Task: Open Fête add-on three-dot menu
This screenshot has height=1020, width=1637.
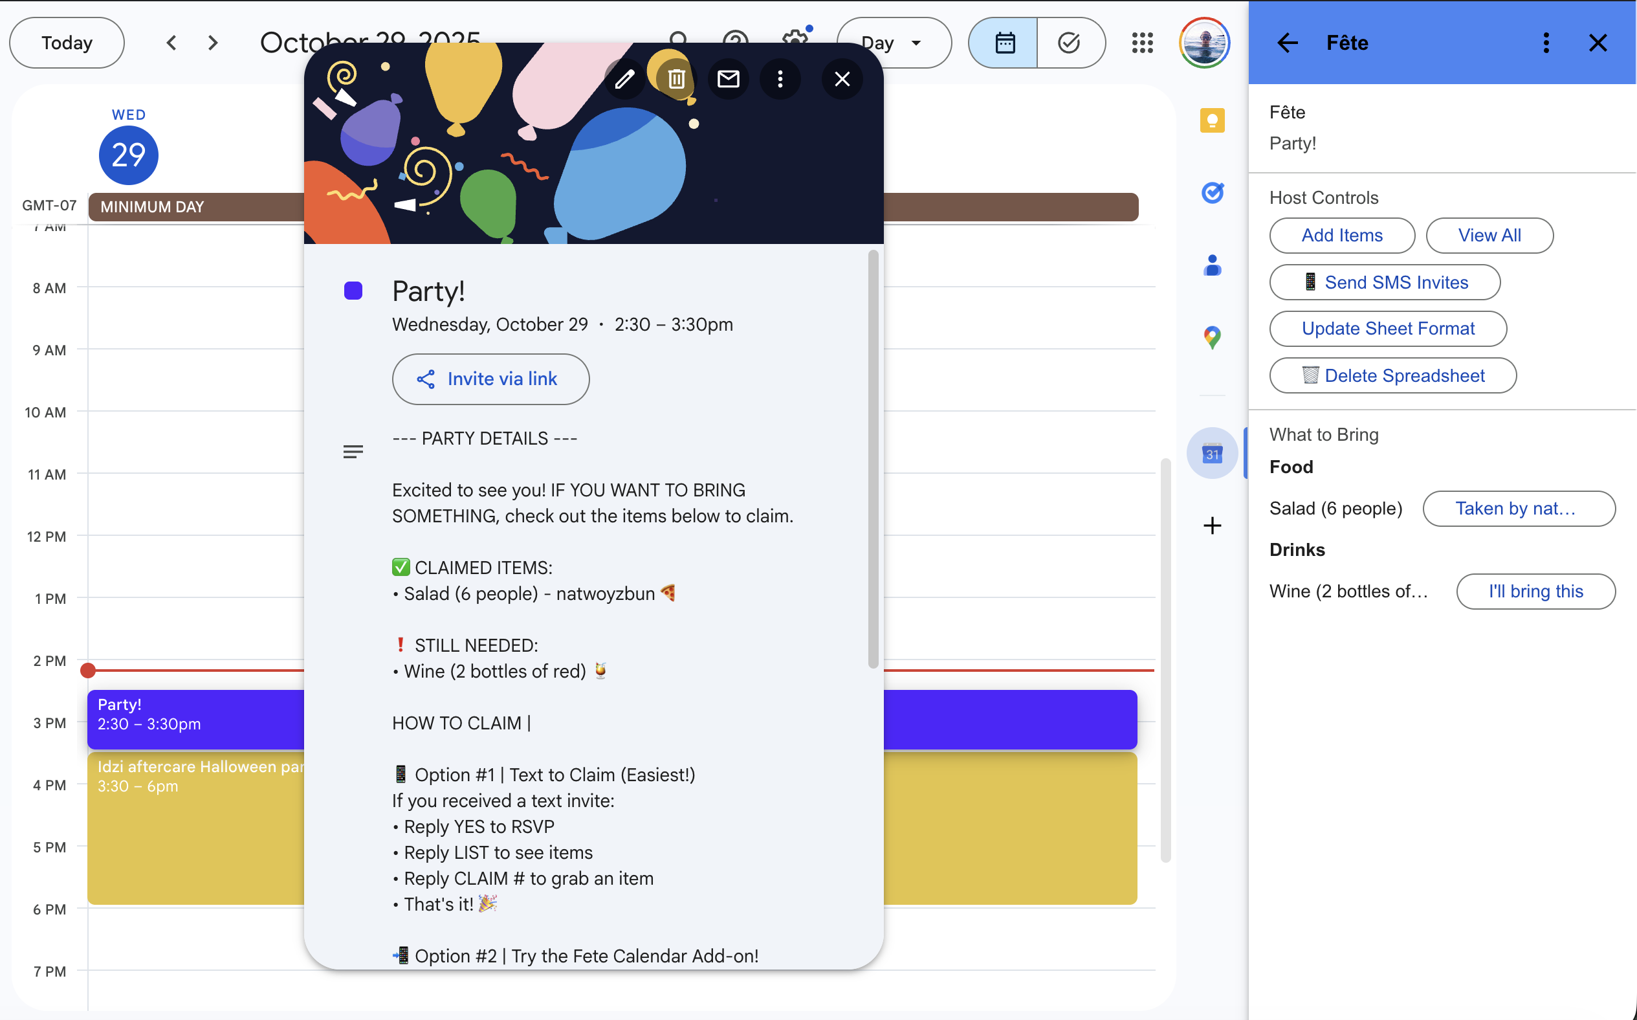Action: 1545,43
